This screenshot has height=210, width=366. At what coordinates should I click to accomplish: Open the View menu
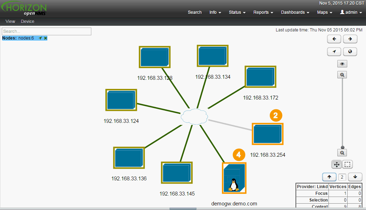click(x=10, y=22)
